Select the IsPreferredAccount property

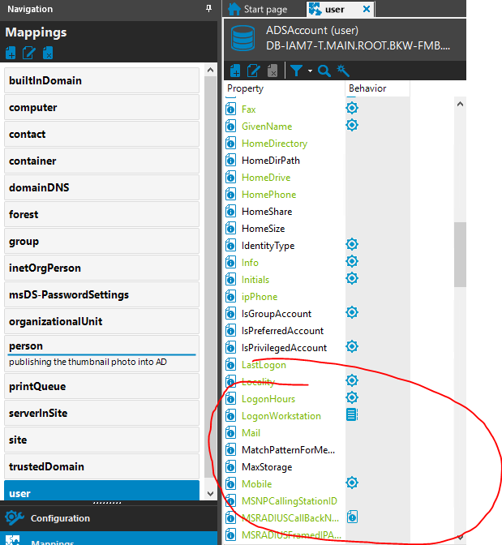coord(282,331)
